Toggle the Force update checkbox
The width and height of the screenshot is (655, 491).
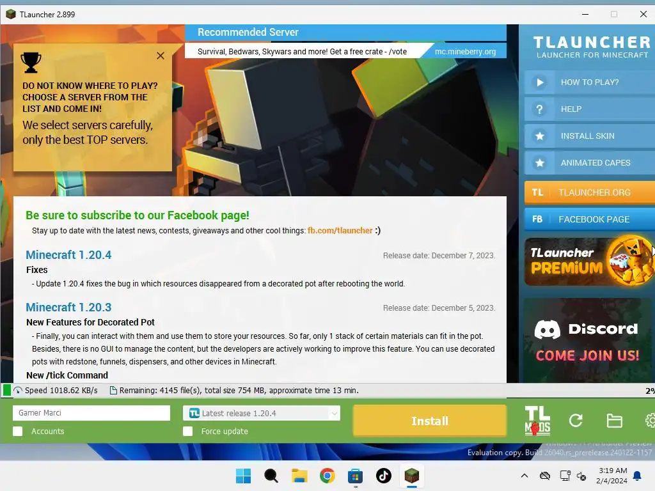tap(188, 432)
